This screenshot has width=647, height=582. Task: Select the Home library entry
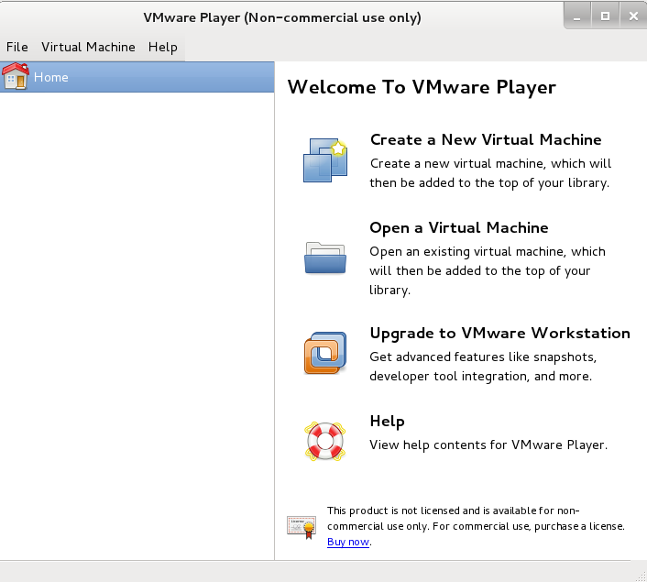[137, 77]
